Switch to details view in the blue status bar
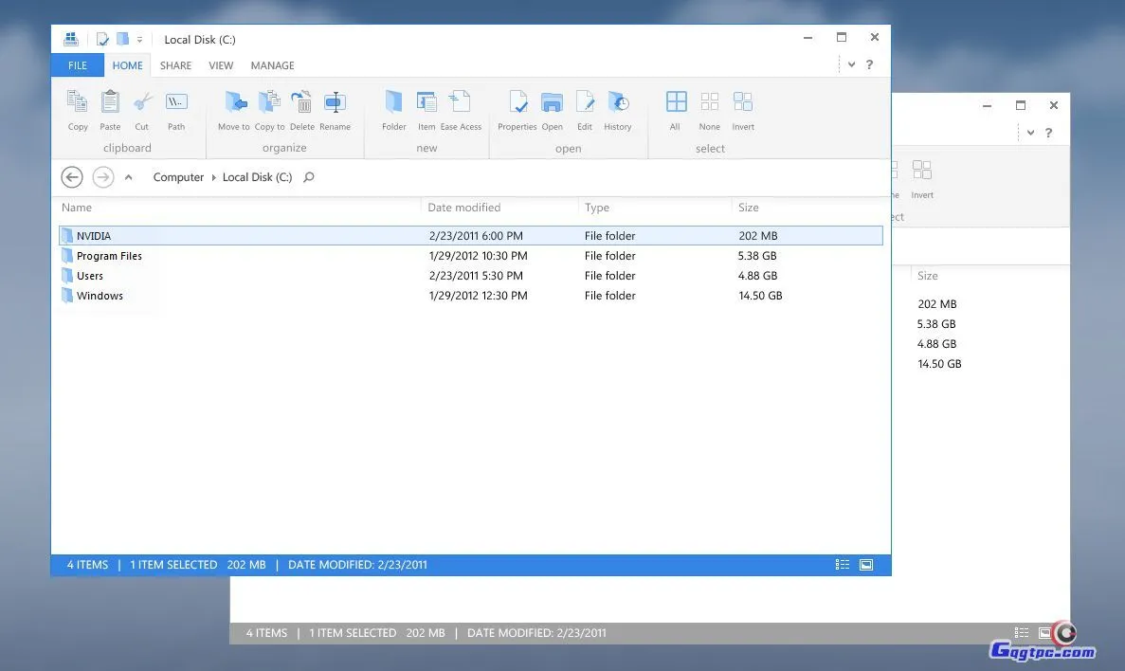Image resolution: width=1125 pixels, height=671 pixels. pyautogui.click(x=843, y=565)
